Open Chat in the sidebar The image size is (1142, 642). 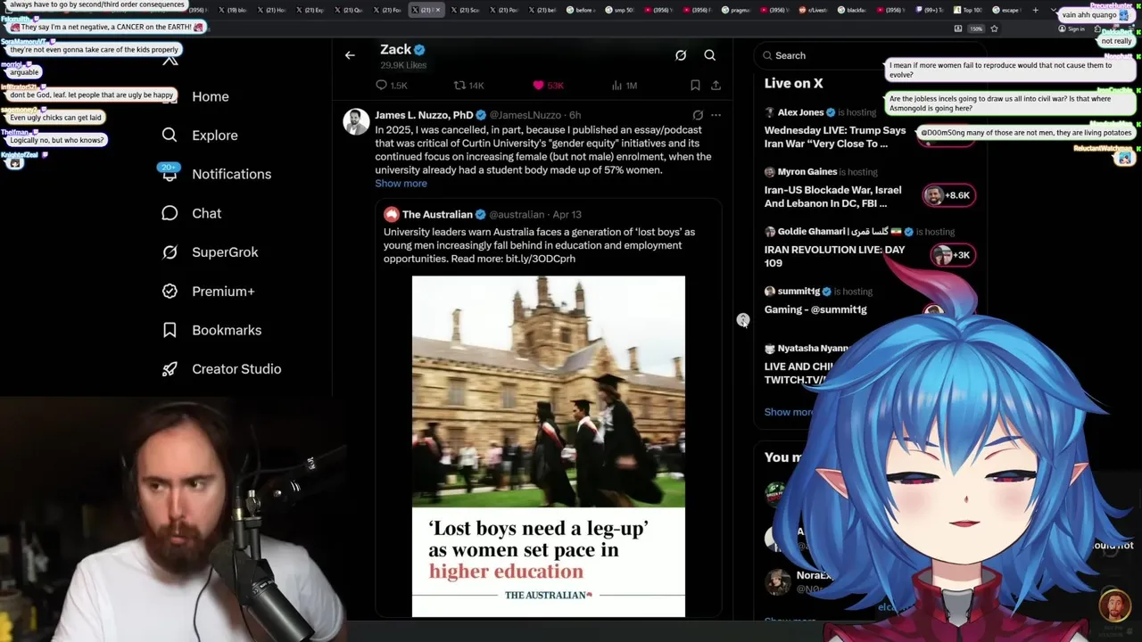(206, 213)
